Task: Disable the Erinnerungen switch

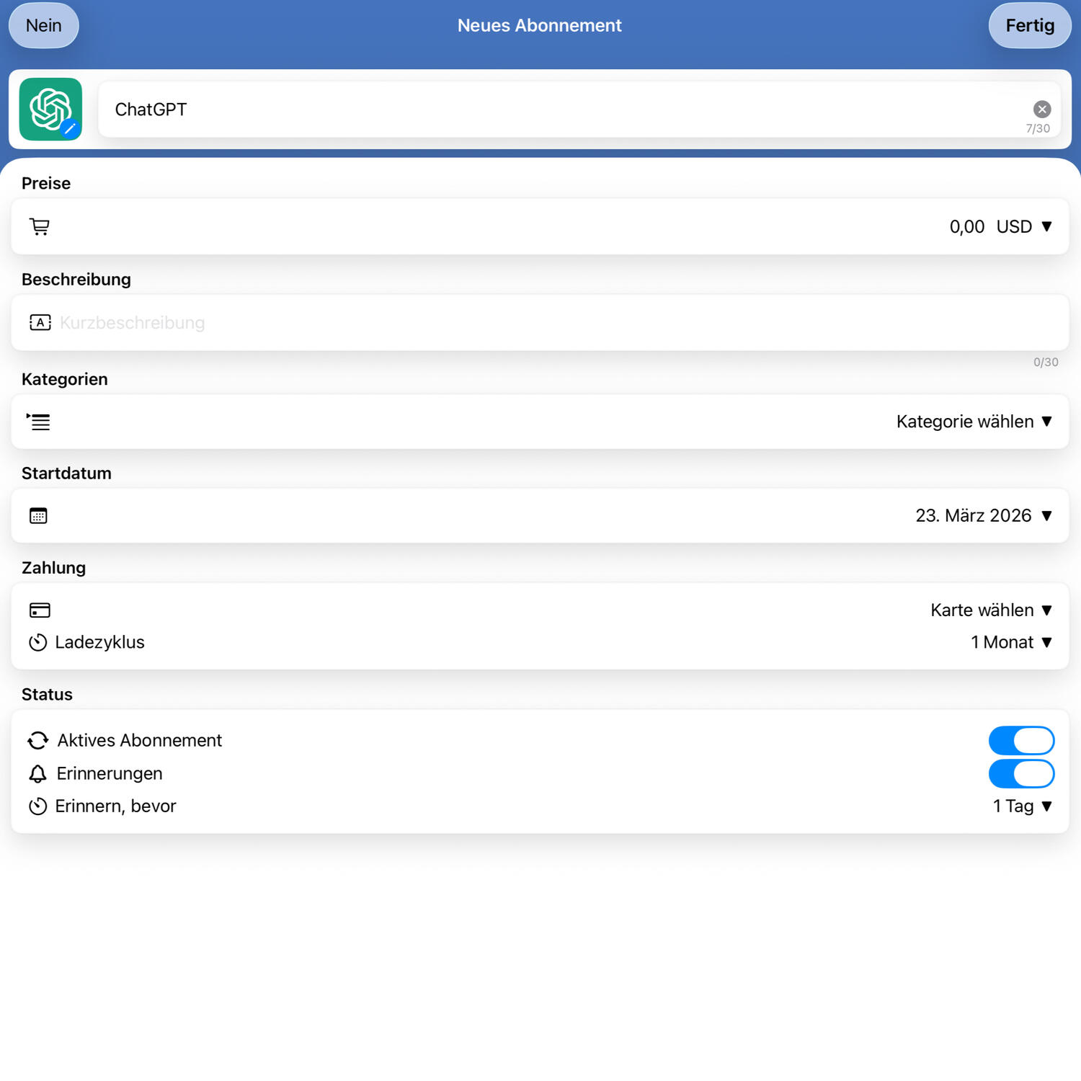Action: [x=1021, y=774]
